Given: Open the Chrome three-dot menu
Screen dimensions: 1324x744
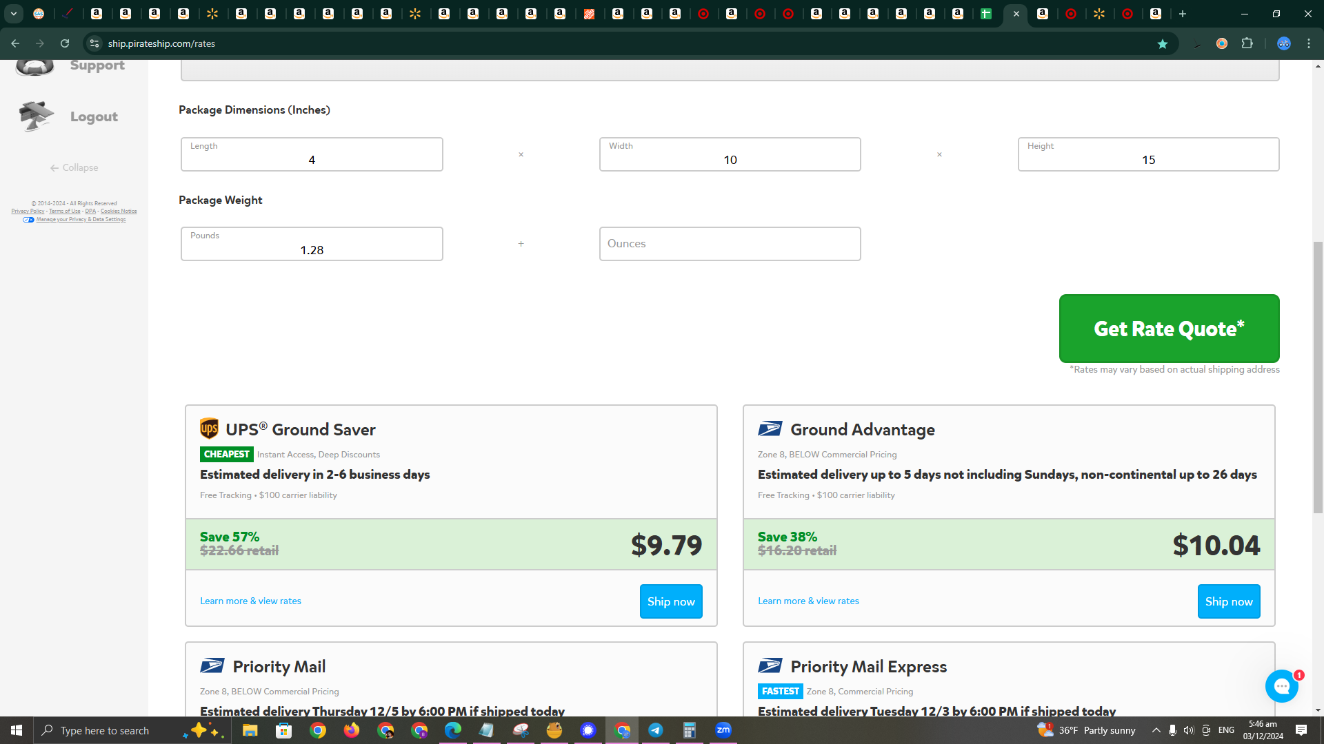Looking at the screenshot, I should tap(1309, 43).
